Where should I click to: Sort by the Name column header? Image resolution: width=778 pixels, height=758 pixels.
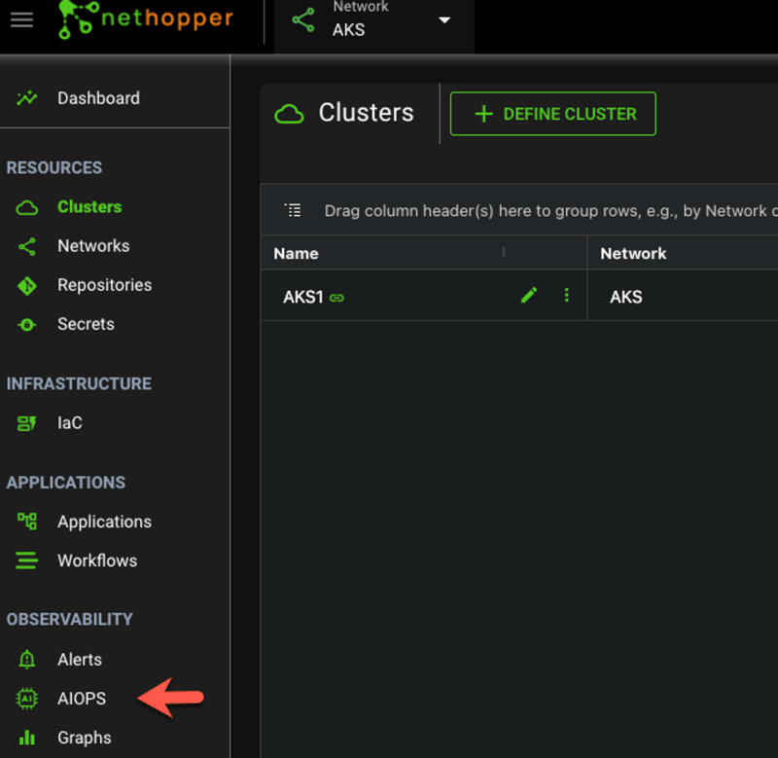297,254
